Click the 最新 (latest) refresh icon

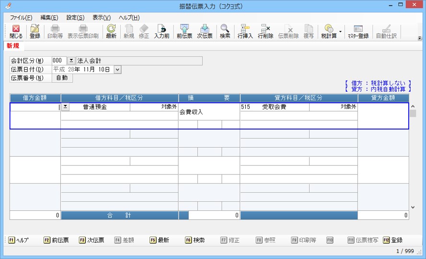(x=111, y=32)
